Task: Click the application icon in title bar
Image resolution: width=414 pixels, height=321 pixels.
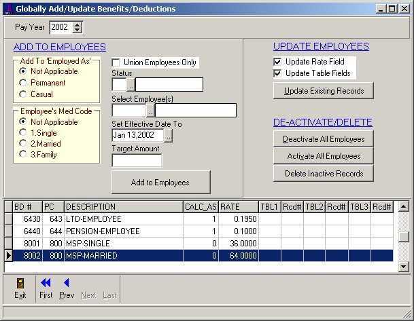Action: tap(9, 9)
